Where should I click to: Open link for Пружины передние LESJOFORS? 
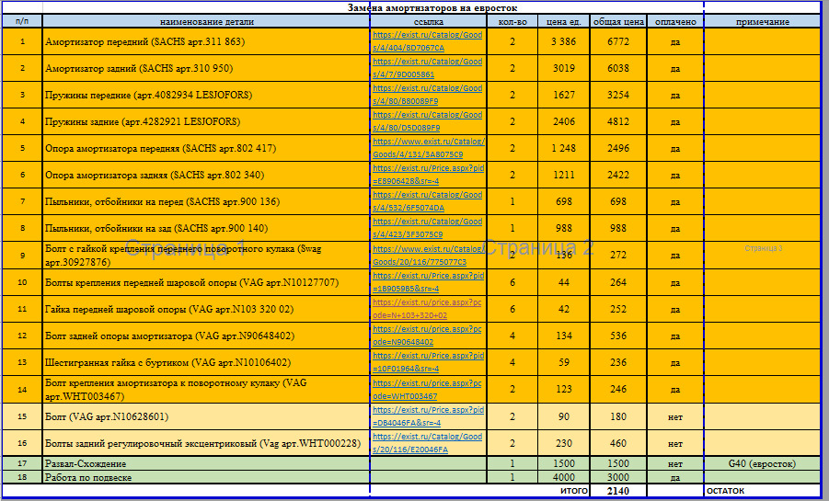point(427,95)
